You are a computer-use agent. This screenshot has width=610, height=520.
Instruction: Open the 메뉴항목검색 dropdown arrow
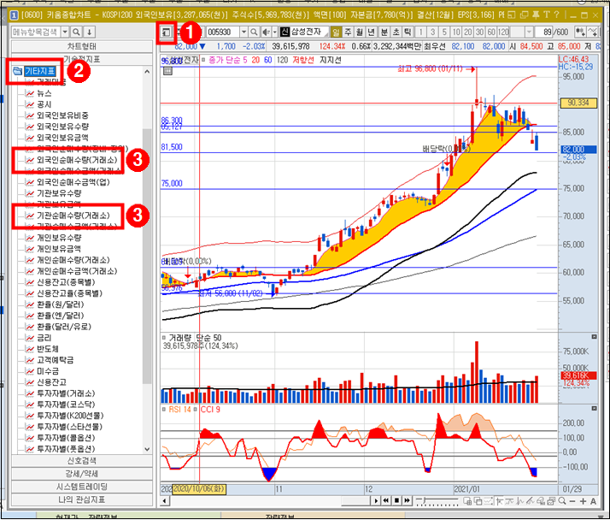click(65, 32)
